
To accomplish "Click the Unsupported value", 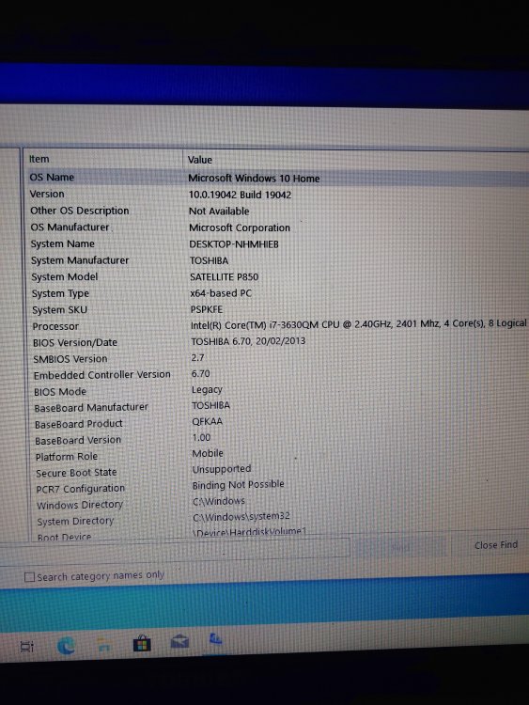I will pos(222,469).
